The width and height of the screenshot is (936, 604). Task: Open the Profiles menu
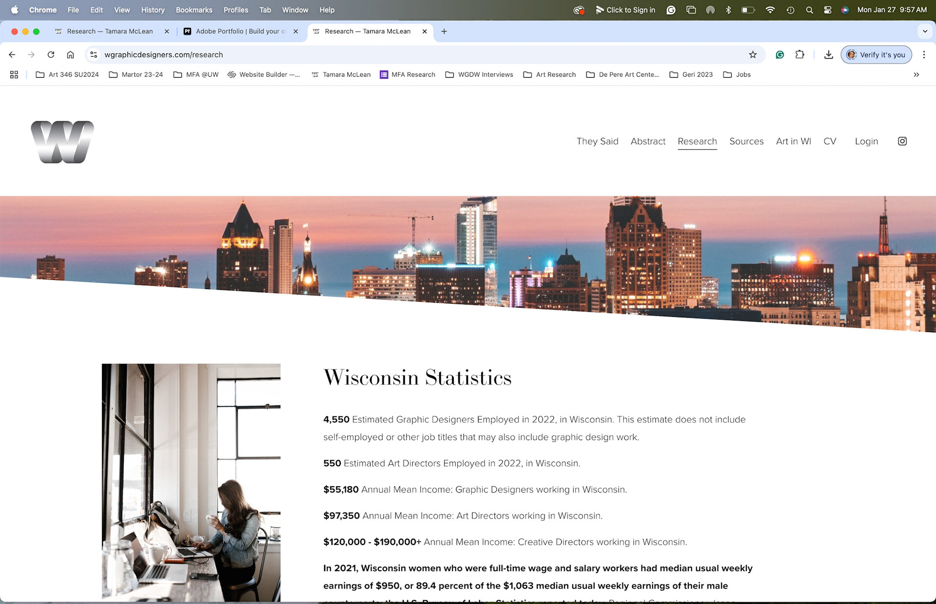(236, 10)
